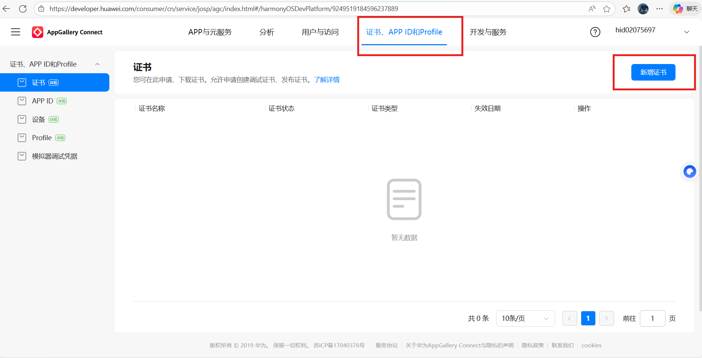This screenshot has width=702, height=358.
Task: Open the 设备 sidebar item
Action: pyautogui.click(x=39, y=119)
